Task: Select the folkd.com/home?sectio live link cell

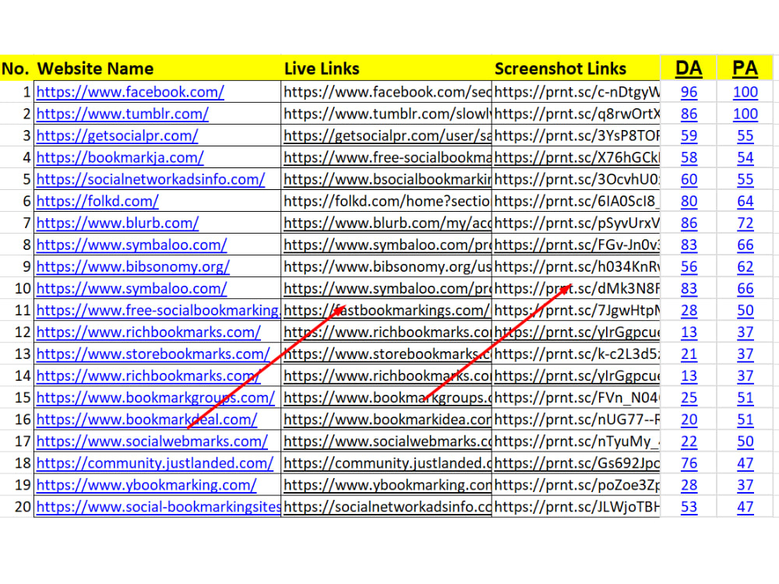Action: (x=386, y=201)
